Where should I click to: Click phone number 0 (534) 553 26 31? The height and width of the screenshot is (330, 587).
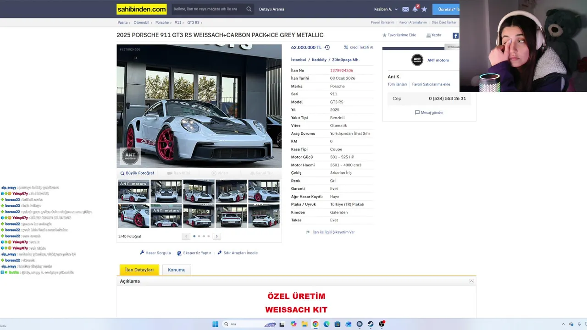tap(447, 99)
